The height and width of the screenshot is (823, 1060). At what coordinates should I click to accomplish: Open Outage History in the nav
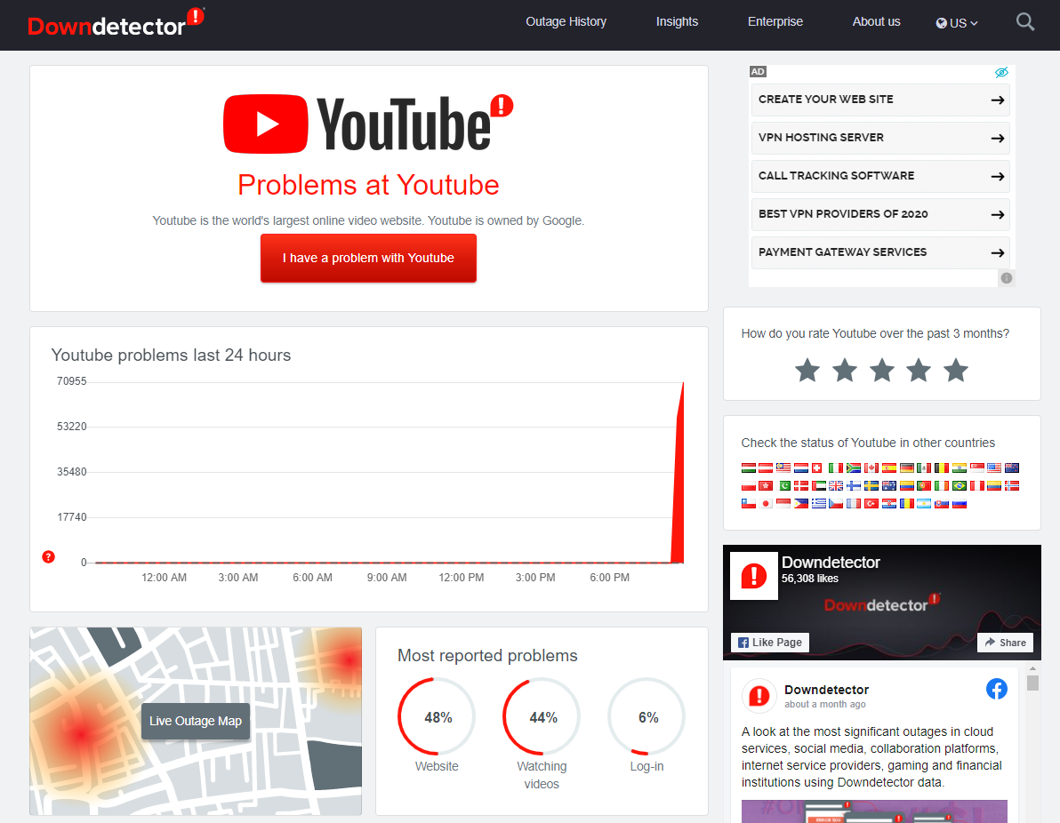[x=566, y=21]
